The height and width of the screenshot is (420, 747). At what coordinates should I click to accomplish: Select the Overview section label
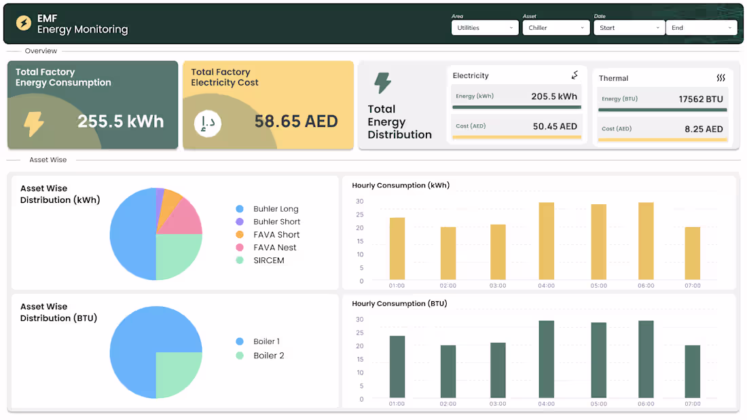click(x=41, y=51)
